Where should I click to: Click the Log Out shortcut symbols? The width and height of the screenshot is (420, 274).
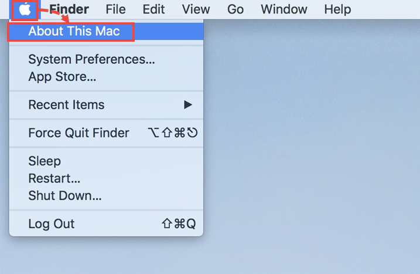pyautogui.click(x=179, y=224)
